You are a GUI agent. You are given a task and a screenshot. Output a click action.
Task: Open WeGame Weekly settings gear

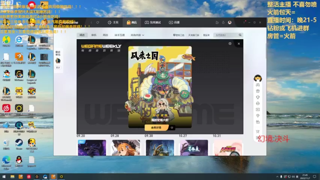pos(230,44)
